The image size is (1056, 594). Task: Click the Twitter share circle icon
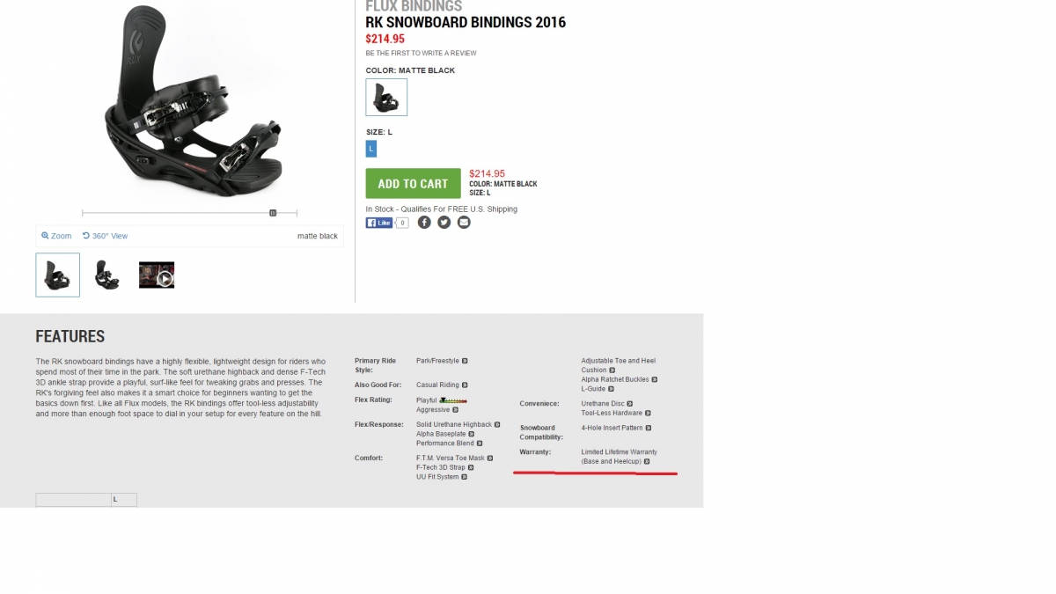pyautogui.click(x=444, y=223)
